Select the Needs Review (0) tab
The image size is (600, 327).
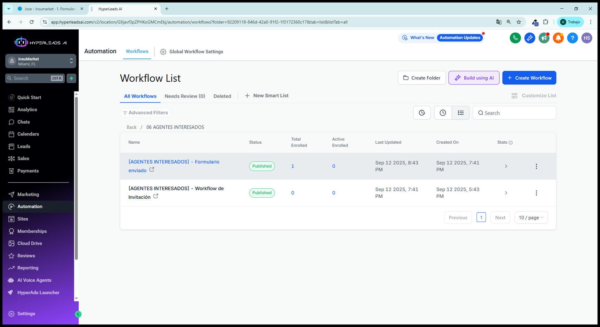point(185,96)
